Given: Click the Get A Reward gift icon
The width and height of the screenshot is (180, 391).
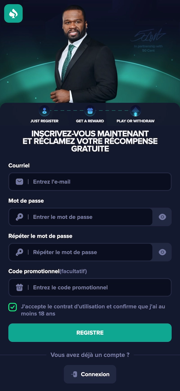Looking at the screenshot, I should point(90,111).
